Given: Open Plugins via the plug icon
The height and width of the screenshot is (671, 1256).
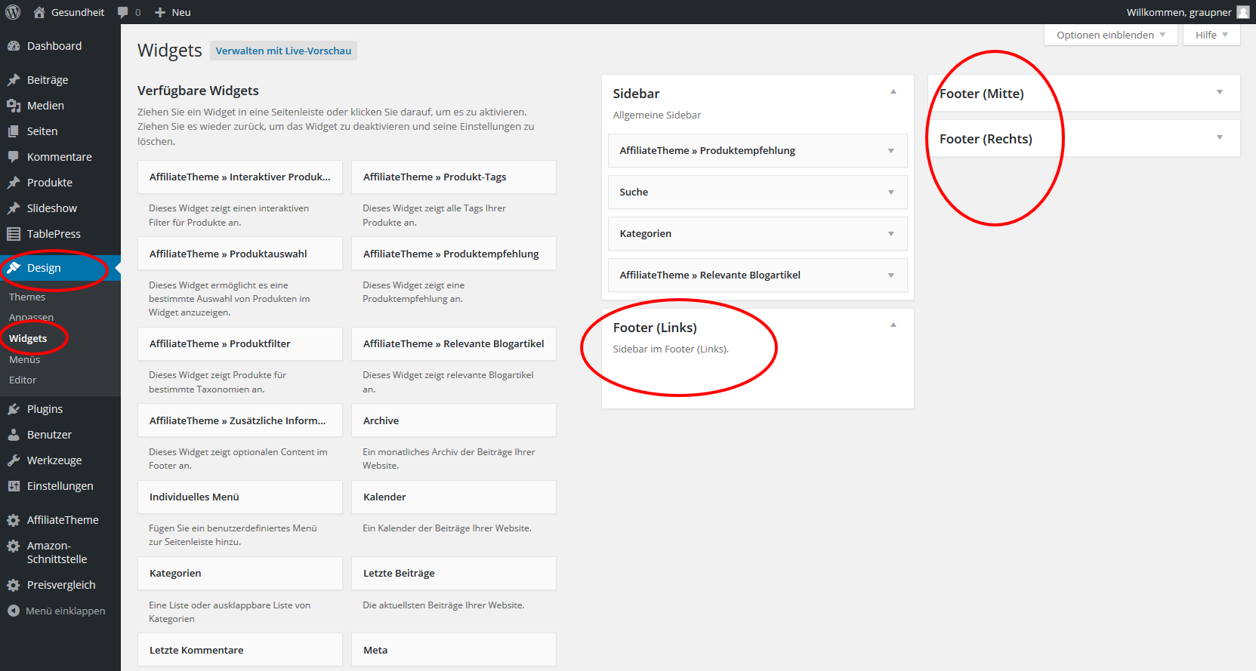Looking at the screenshot, I should [14, 409].
